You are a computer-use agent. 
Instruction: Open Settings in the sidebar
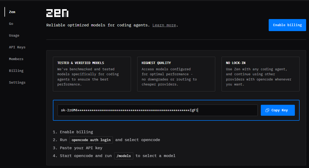tap(17, 82)
